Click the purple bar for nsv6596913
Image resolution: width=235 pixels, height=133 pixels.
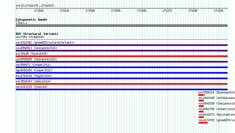point(121,51)
